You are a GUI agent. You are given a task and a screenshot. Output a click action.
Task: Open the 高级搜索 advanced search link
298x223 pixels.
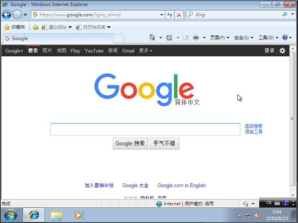tap(253, 126)
